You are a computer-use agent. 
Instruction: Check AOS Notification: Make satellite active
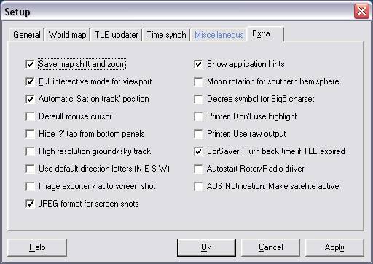(198, 186)
